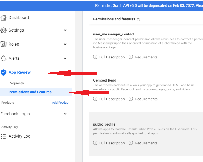The image size is (203, 162).
Task: Click the Add Product link
Action: (x=61, y=103)
